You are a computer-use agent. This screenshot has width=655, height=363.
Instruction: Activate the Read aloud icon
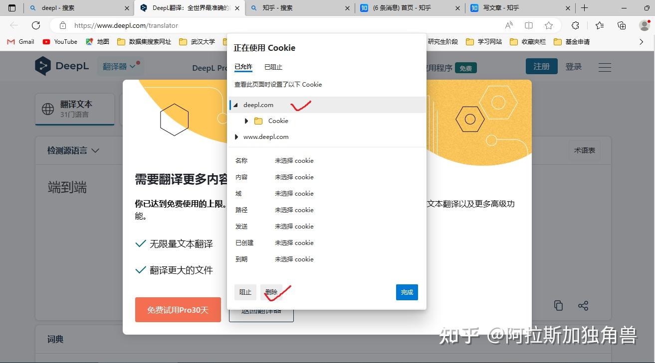[509, 25]
